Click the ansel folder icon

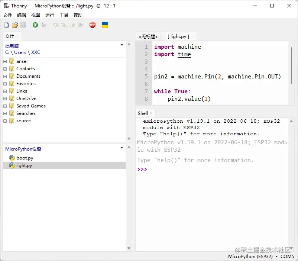point(12,61)
